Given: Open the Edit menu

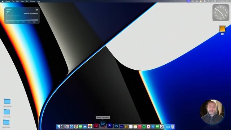Looking at the screenshot, I should (x=17, y=1).
